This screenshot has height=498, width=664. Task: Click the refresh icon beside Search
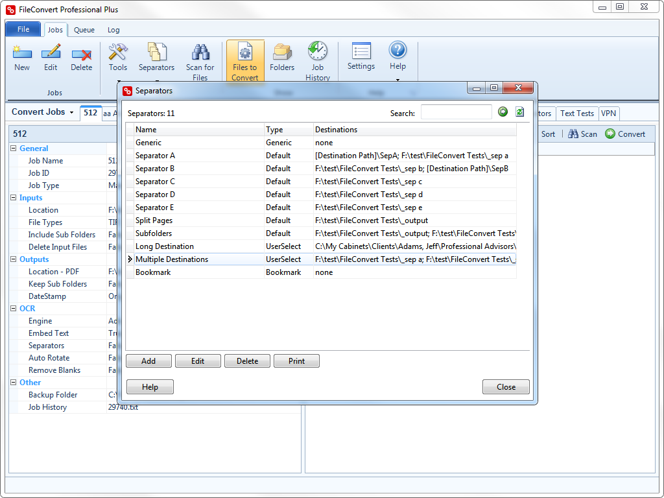(519, 112)
